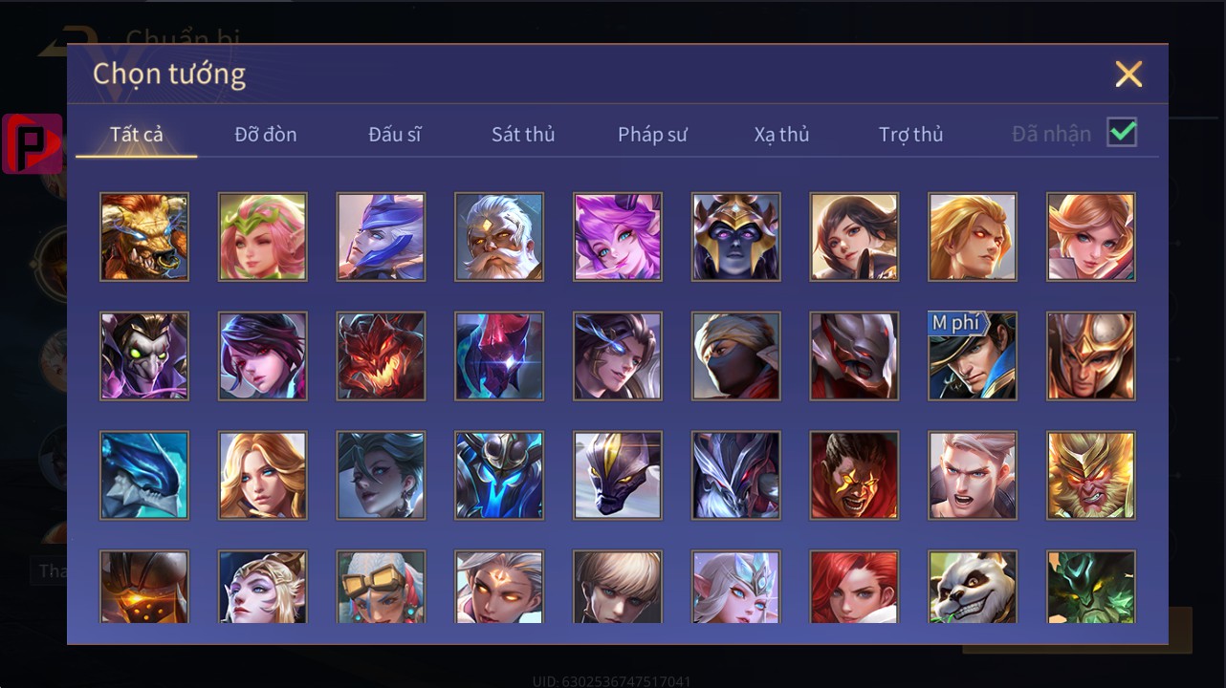1226x688 pixels.
Task: Select the purple-haired horned girl hero
Action: point(618,237)
